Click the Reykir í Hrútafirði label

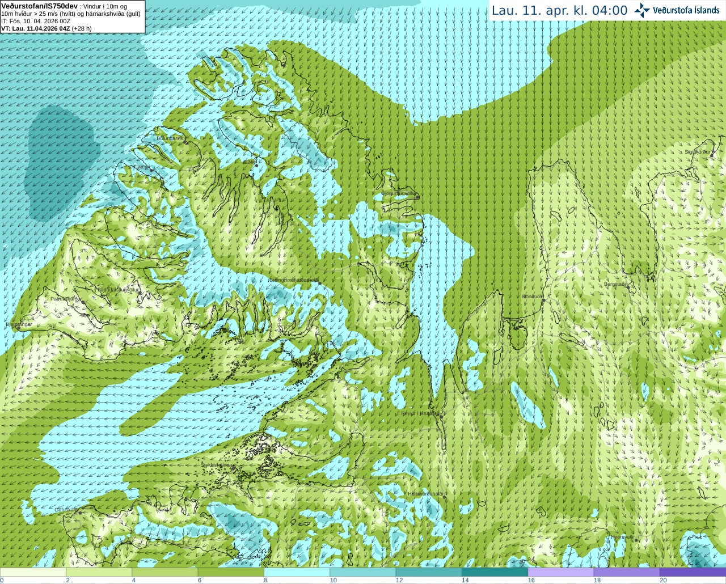point(420,413)
